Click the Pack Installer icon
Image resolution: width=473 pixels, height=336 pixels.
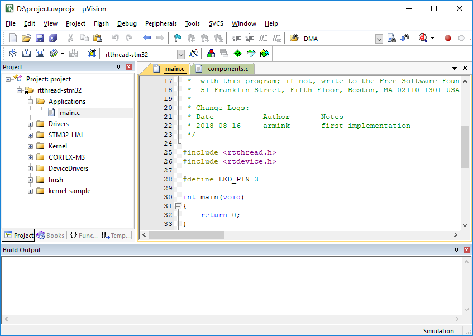(x=265, y=54)
